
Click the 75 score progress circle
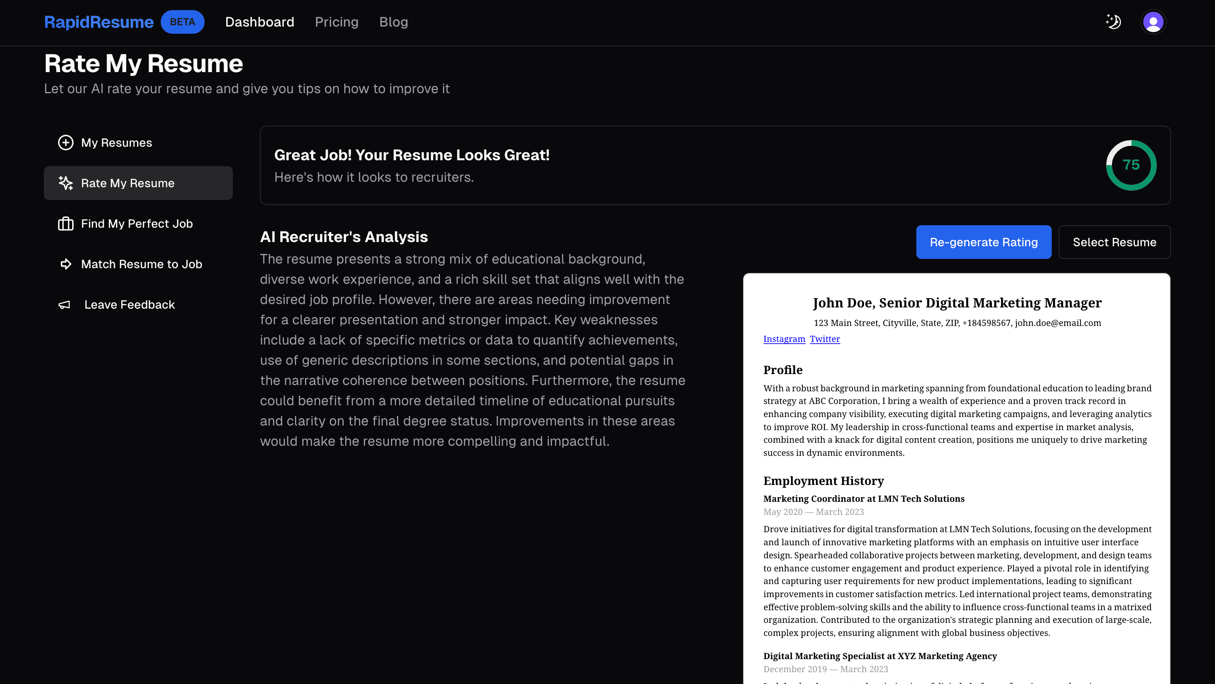[1131, 165]
